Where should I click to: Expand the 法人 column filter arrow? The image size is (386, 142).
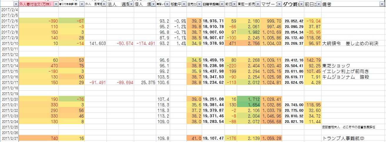tap(131, 4)
